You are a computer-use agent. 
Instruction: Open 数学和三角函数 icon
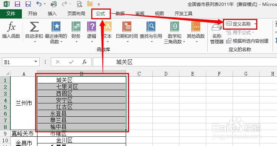175,27
